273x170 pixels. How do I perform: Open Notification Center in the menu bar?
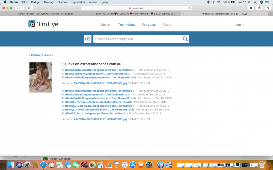(267, 2)
